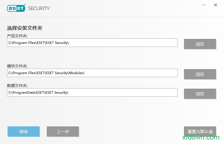This screenshot has width=224, height=144.
Task: Reset folders with 重置为默认值 button
Action: pyautogui.click(x=200, y=131)
